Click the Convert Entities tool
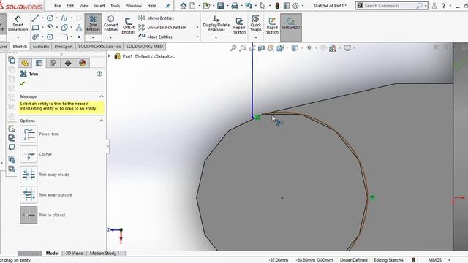468x263 pixels. pyautogui.click(x=110, y=24)
